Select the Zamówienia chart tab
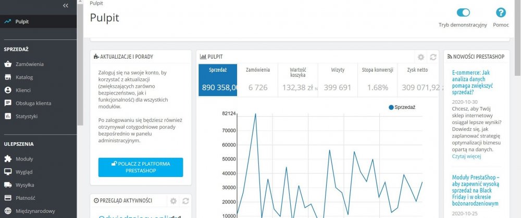521x218 pixels. click(258, 80)
